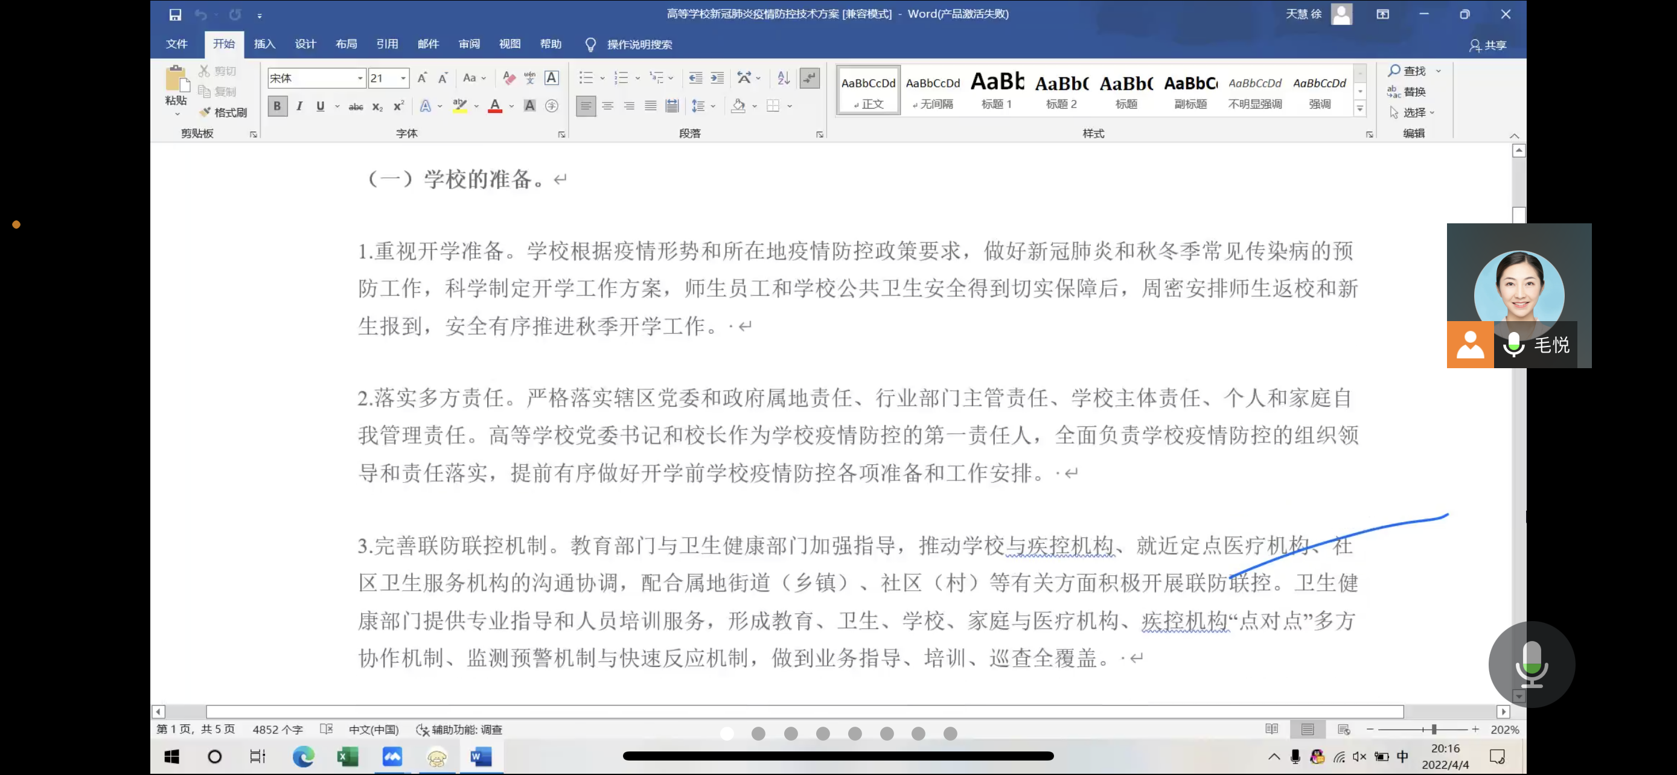Screen dimensions: 1677x775
Task: Open the font name dropdown
Action: pyautogui.click(x=360, y=78)
